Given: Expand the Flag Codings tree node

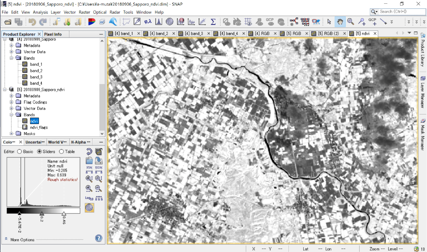Looking at the screenshot, I should click(x=12, y=102).
